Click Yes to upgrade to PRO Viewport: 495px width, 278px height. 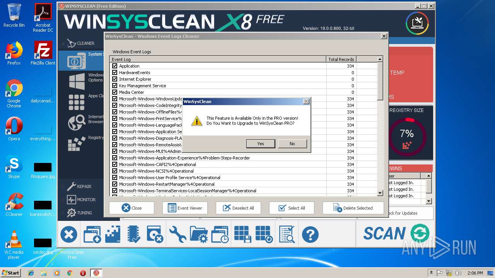pyautogui.click(x=261, y=144)
